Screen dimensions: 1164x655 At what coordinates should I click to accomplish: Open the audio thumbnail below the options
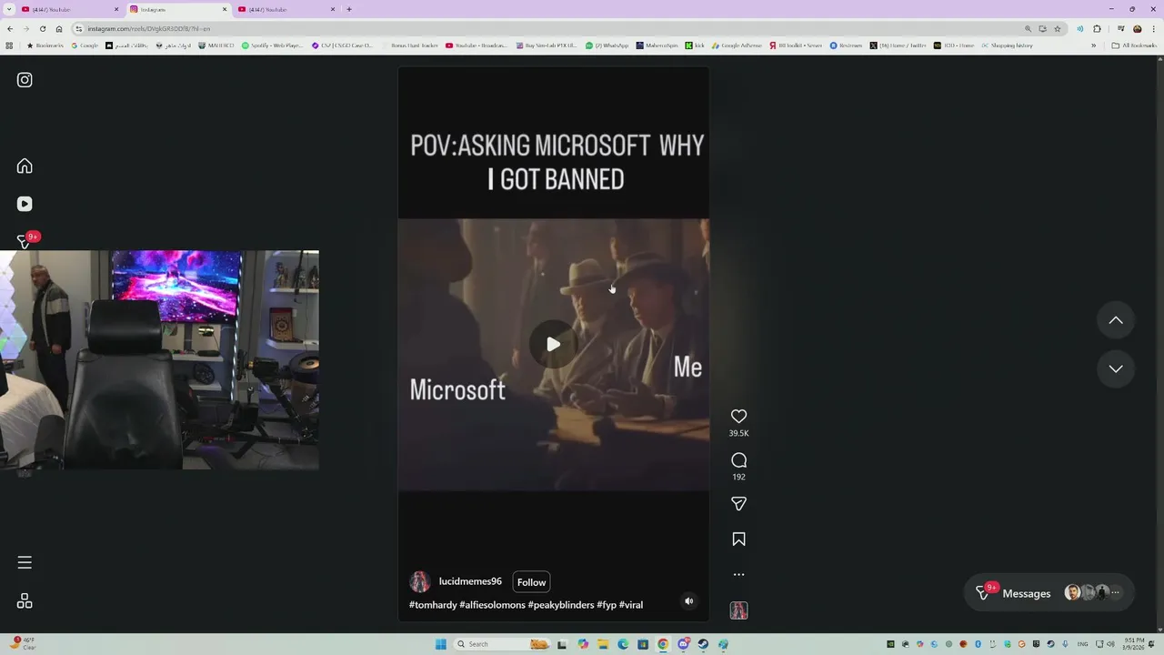738,610
